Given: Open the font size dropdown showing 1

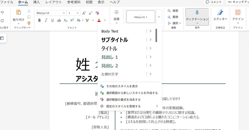Looking at the screenshot, I should point(77,13).
